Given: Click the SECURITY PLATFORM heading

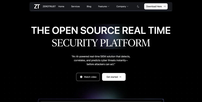Looking at the screenshot, I should click(x=101, y=43).
